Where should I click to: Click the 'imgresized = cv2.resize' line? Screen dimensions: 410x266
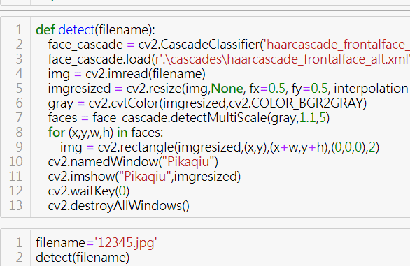(229, 89)
